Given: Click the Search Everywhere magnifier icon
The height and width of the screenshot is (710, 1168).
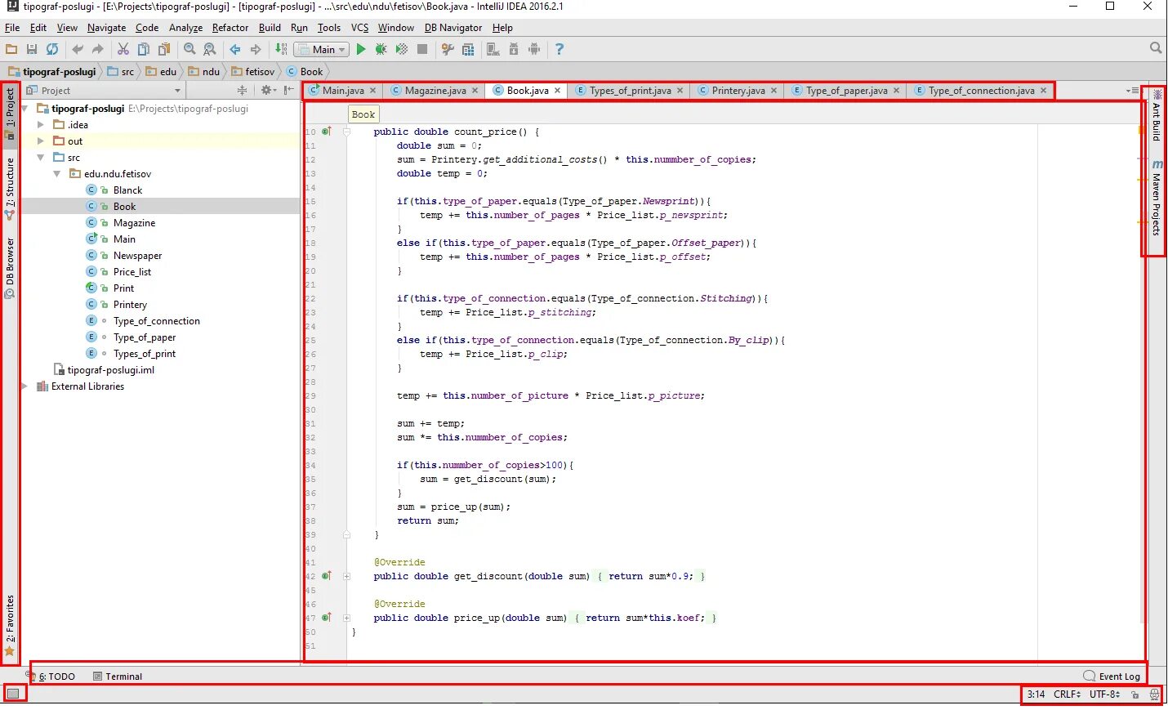Looking at the screenshot, I should tap(1156, 49).
